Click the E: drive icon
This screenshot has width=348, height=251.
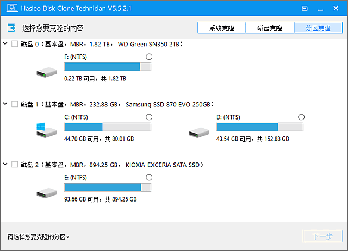point(45,191)
